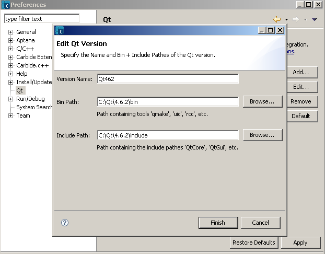This screenshot has width=325, height=254.
Task: Click the Edit... button in Preferences
Action: tap(303, 87)
